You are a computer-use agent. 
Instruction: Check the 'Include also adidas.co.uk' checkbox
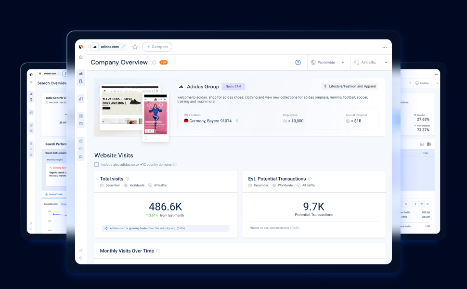click(x=96, y=164)
